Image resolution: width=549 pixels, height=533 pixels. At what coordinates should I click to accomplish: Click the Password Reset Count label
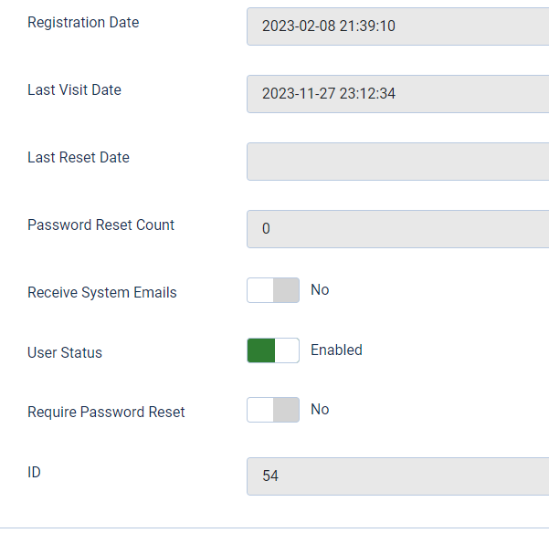[x=100, y=225]
